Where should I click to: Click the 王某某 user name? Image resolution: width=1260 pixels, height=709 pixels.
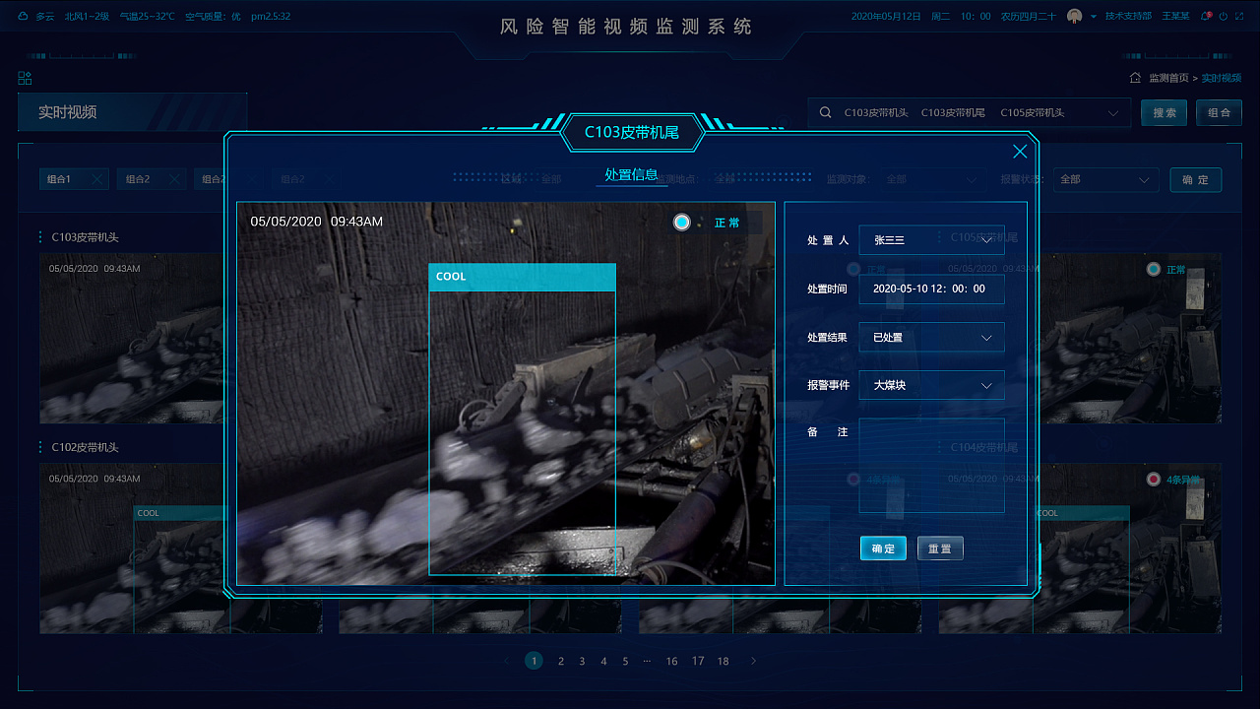click(1175, 17)
